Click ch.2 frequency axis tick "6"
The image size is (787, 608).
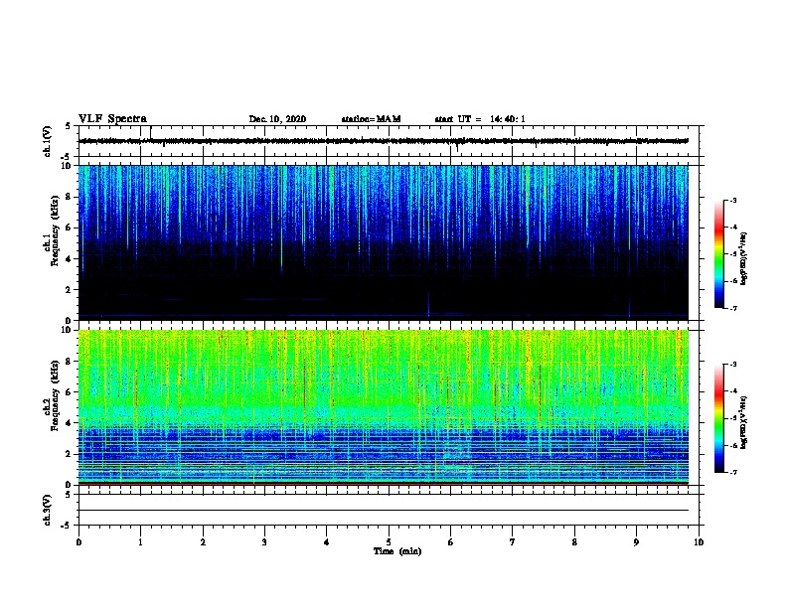(x=70, y=392)
